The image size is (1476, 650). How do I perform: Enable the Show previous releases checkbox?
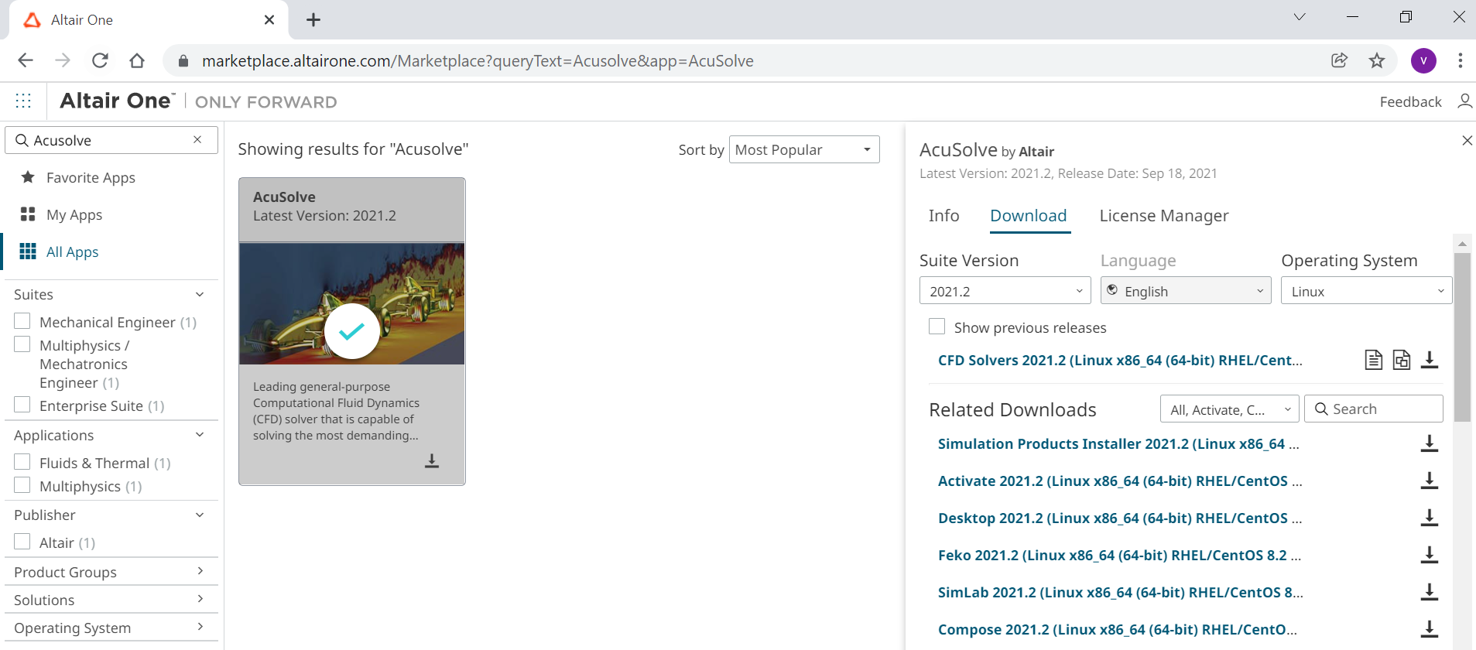click(x=937, y=327)
